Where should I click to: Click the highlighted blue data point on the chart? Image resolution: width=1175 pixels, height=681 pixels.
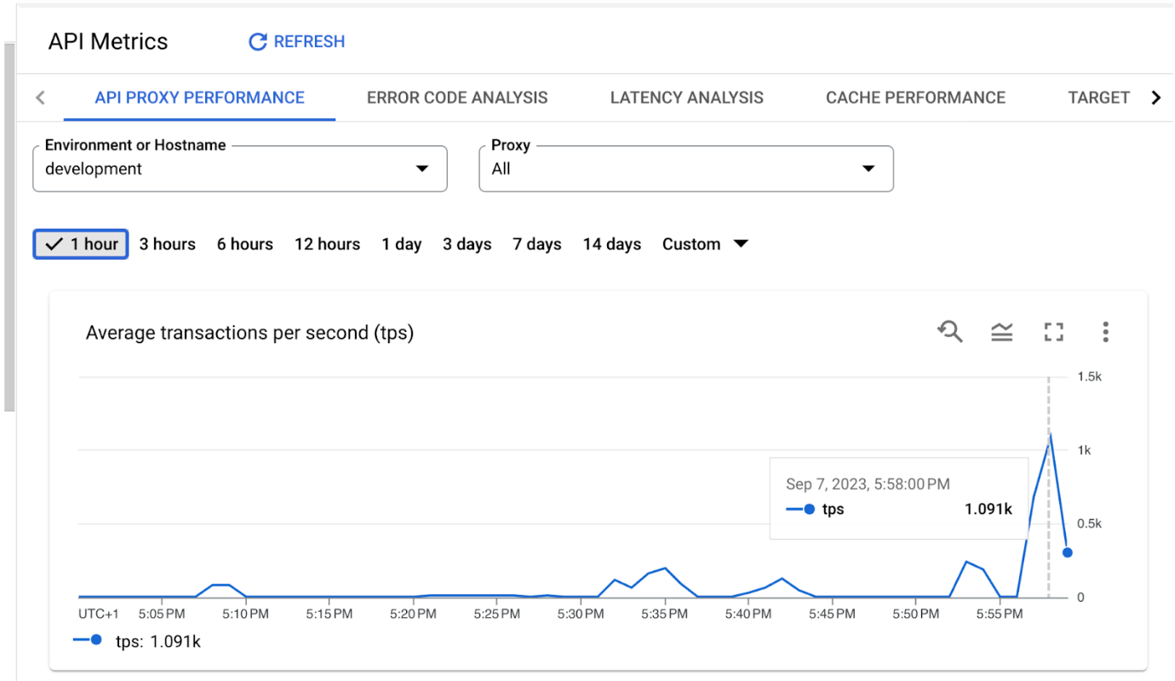[x=1068, y=552]
